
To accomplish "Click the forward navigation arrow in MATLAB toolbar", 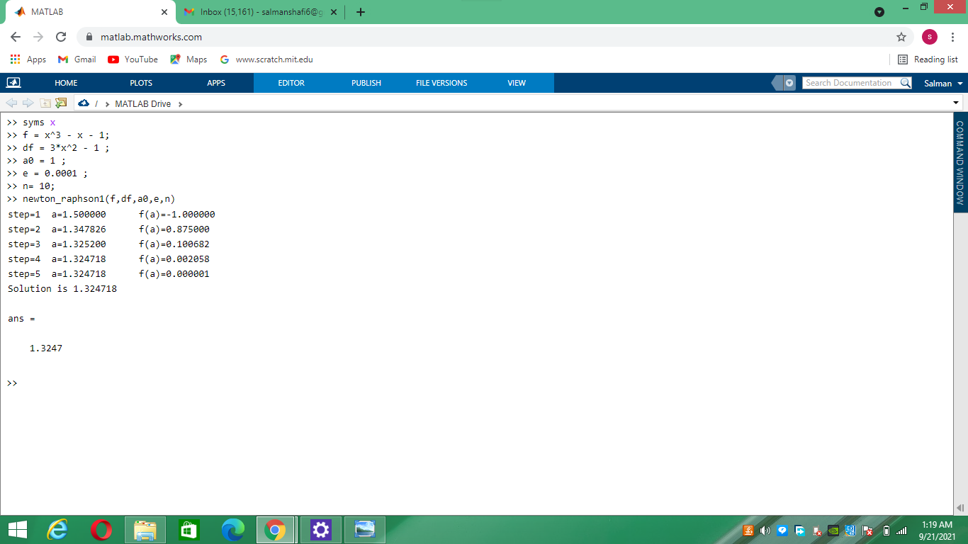I will [27, 103].
